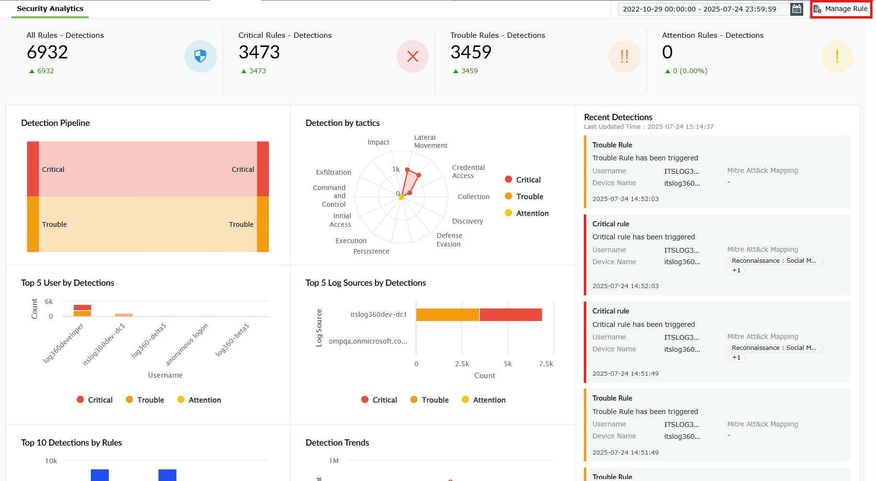
Task: Hide the Attention series in Top 5 Log Sources
Action: point(484,400)
